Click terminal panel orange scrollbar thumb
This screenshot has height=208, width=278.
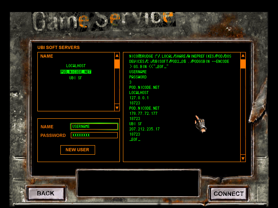[x=243, y=64]
